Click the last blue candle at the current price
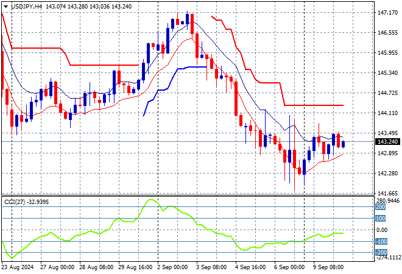Screen dimensions: 402x274 [344, 144]
